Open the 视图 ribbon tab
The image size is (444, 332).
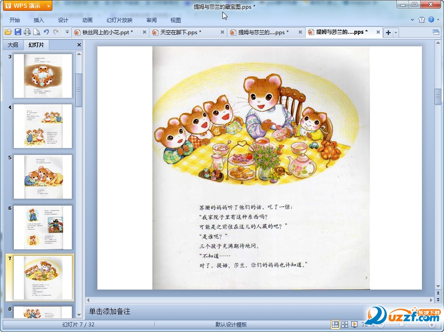pyautogui.click(x=176, y=20)
